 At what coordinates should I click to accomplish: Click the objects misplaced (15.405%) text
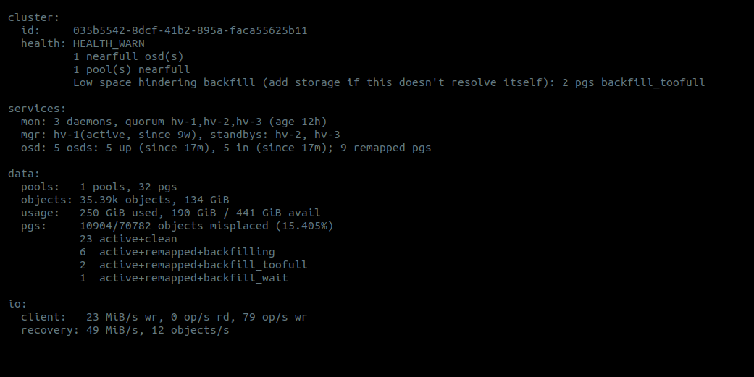coord(203,226)
